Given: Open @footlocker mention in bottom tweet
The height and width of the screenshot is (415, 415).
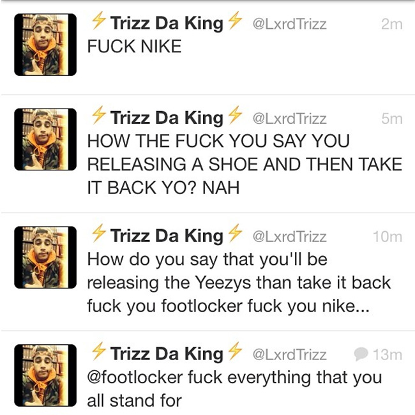Looking at the screenshot, I should [135, 377].
